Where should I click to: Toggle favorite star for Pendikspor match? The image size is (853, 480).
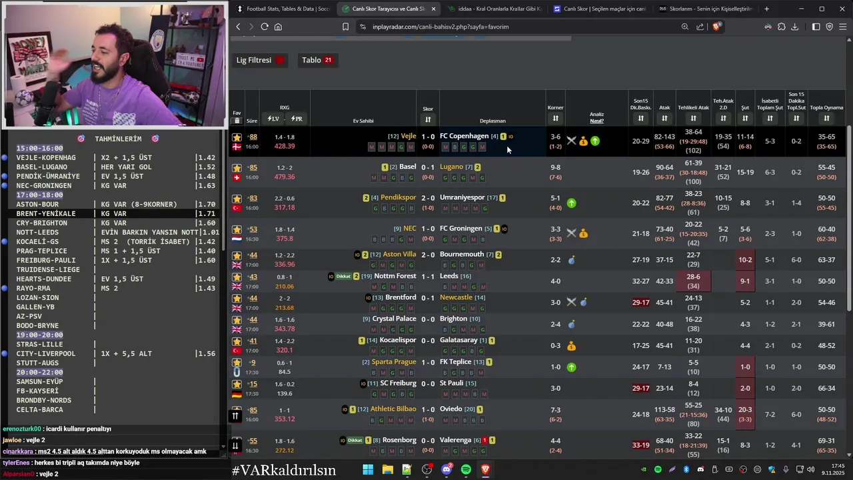tap(237, 198)
